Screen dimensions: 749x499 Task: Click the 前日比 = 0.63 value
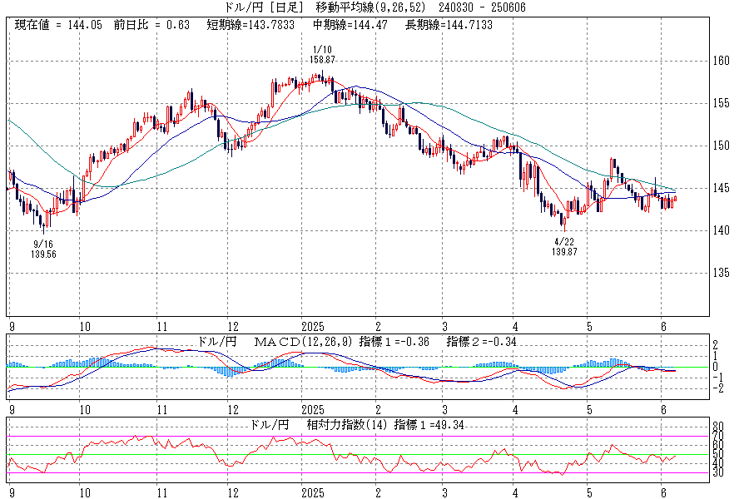click(x=151, y=25)
